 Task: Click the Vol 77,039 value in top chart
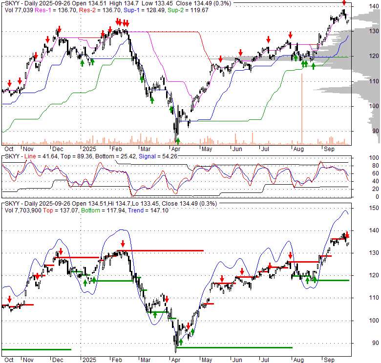pyautogui.click(x=19, y=10)
